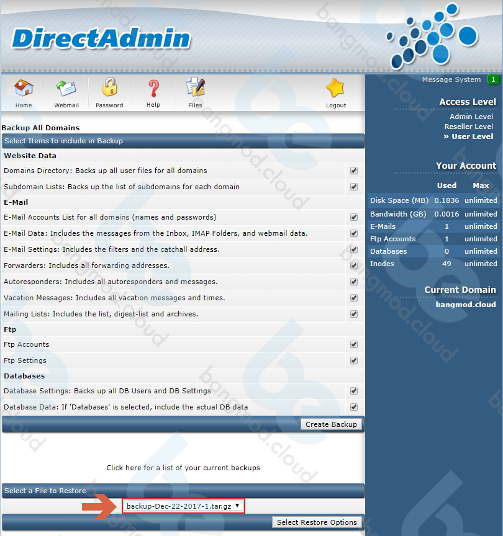This screenshot has height=536, width=503.
Task: Click 0.0016 bandwidth used value
Action: coord(446,214)
